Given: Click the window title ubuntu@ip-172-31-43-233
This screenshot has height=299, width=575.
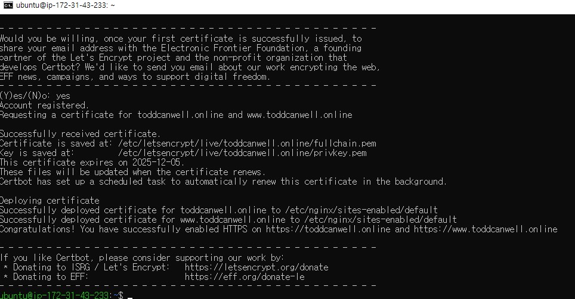Looking at the screenshot, I should 65,5.
